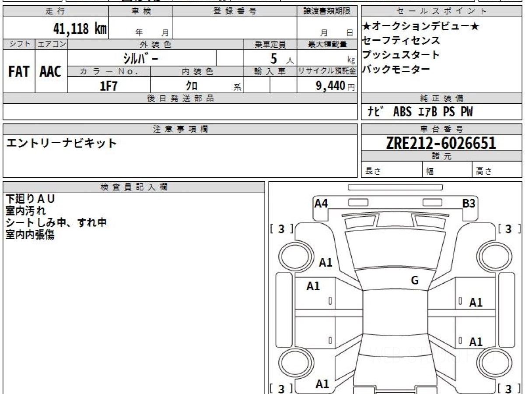Click the 後日発送部品 header
Image resolution: width=525 pixels, height=394 pixels.
pos(180,98)
